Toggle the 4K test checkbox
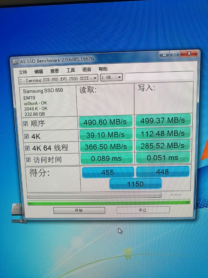208x278 pixels. tap(27, 136)
